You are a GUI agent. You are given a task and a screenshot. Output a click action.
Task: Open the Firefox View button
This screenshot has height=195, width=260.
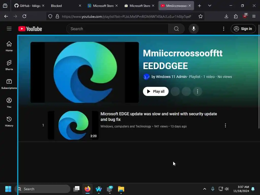tap(5, 6)
